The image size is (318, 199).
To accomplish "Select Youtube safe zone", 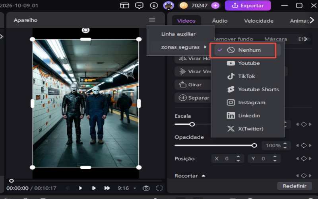I will pyautogui.click(x=247, y=63).
